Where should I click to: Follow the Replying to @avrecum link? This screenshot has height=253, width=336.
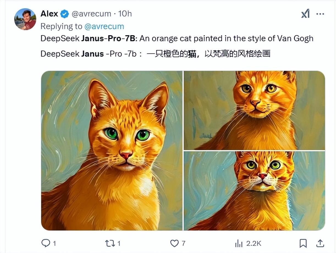point(104,26)
